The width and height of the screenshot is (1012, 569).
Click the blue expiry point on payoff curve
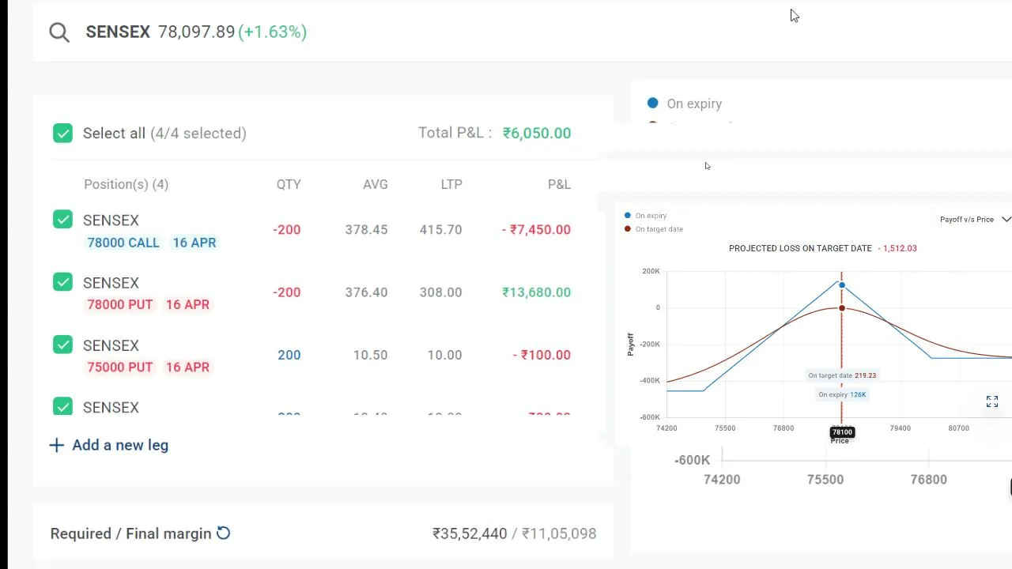841,285
